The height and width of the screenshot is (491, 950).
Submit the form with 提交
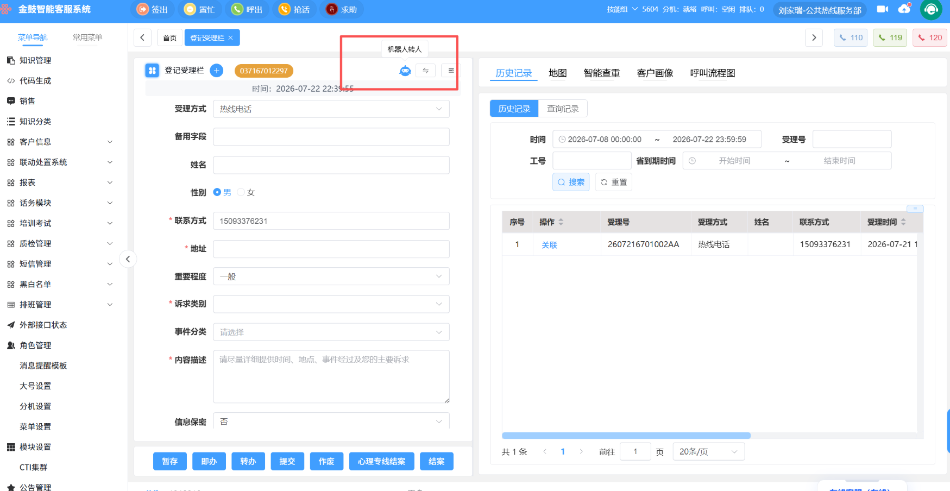[x=287, y=462]
